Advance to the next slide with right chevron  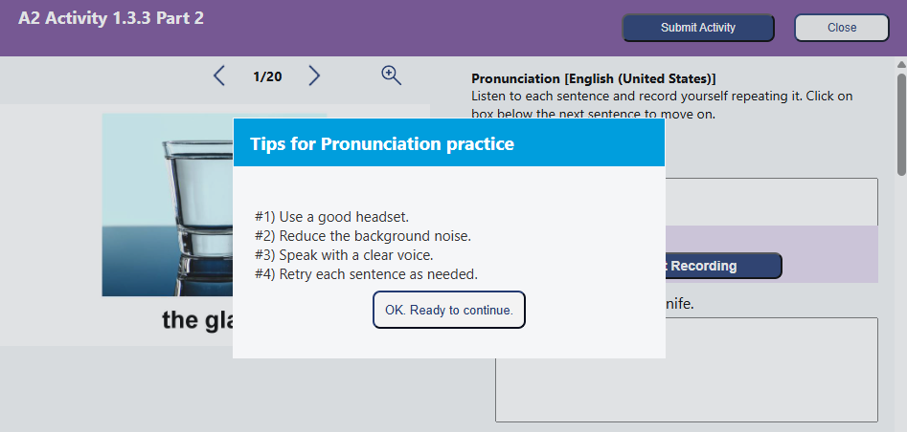(314, 76)
